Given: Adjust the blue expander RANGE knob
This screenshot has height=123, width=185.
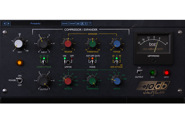Looking at the screenshot, I should tap(117, 43).
